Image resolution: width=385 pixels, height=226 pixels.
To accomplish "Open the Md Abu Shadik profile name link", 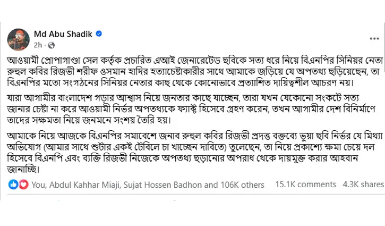I will coord(63,34).
